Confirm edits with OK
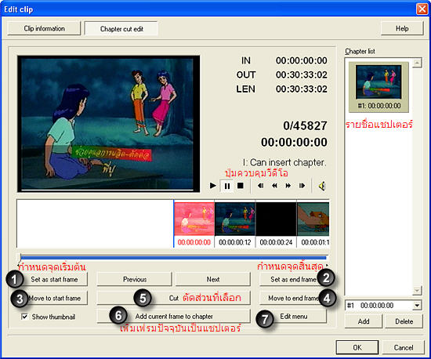 click(357, 347)
